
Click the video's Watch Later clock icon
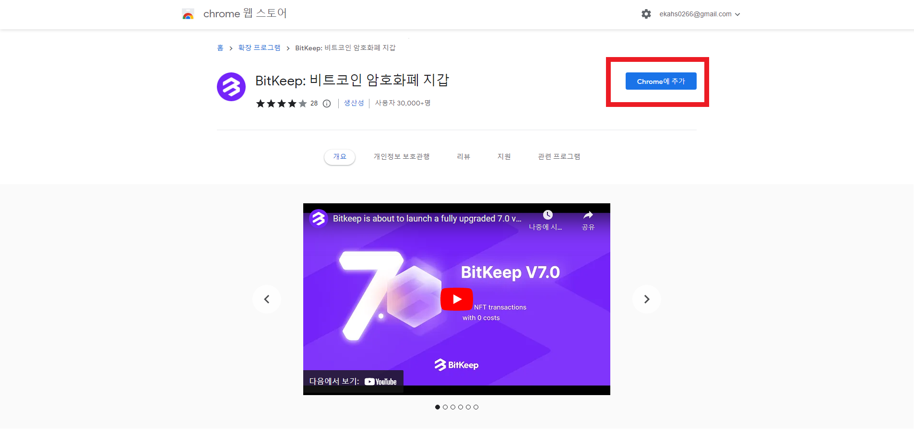[547, 215]
